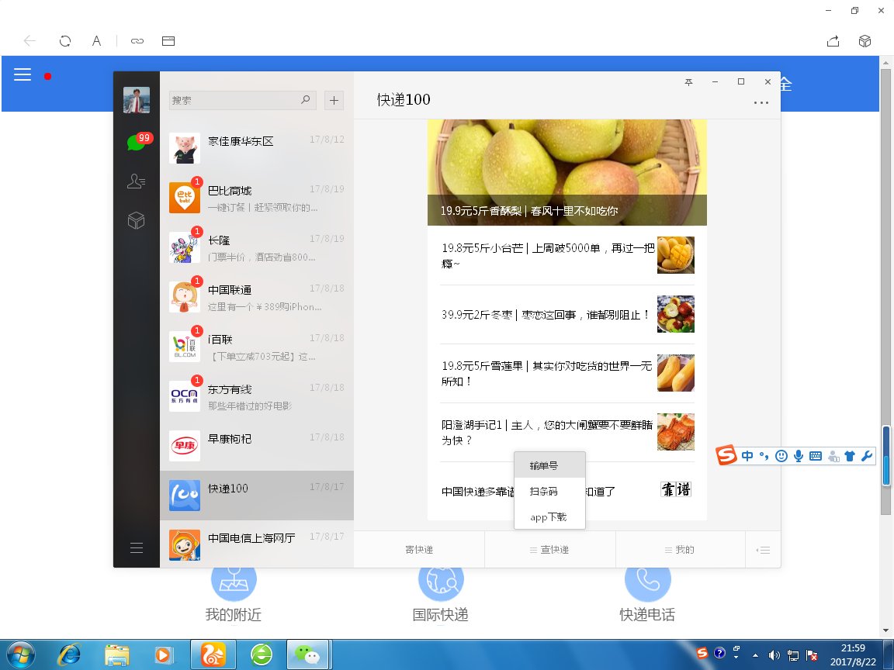The width and height of the screenshot is (894, 670).
Task: Click the 我的附近 location pin icon
Action: tap(234, 578)
